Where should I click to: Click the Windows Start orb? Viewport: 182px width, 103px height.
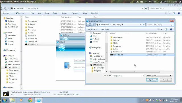[4, 100]
